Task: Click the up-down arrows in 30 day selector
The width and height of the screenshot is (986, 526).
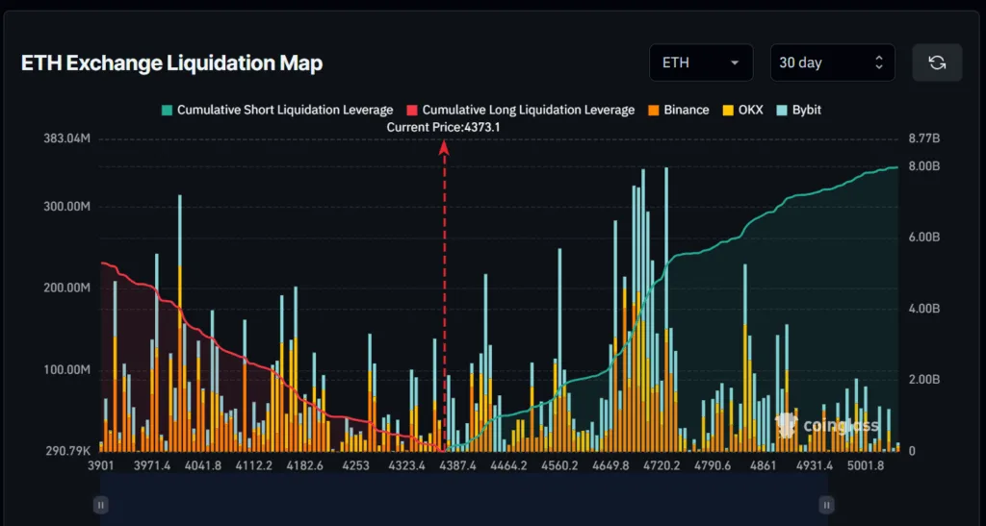Action: [878, 63]
